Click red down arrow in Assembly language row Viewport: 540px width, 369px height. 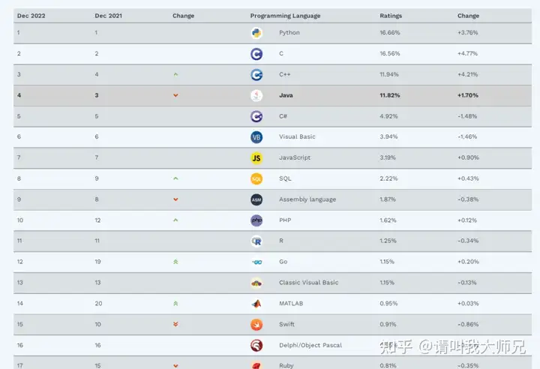[175, 199]
